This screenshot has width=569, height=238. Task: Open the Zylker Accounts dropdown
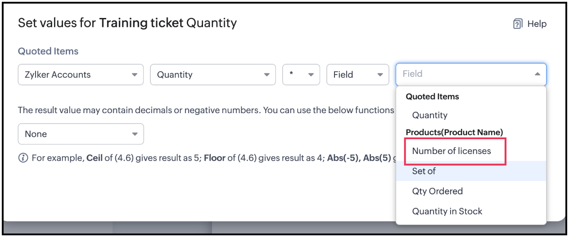[81, 75]
